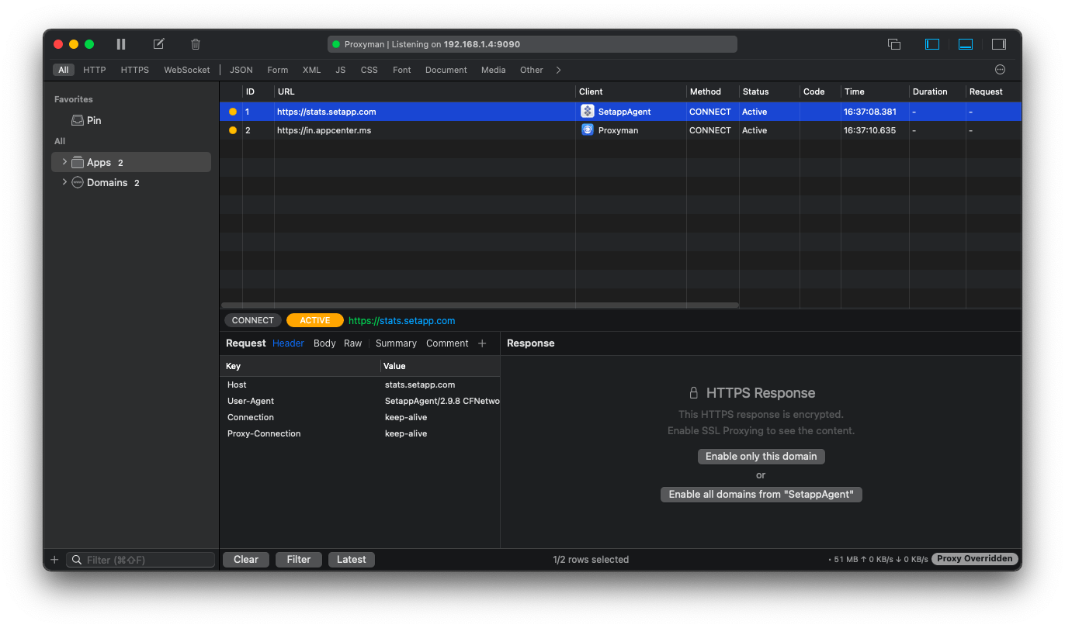Toggle the bottom panel layout view
1065x628 pixels.
[x=965, y=44]
